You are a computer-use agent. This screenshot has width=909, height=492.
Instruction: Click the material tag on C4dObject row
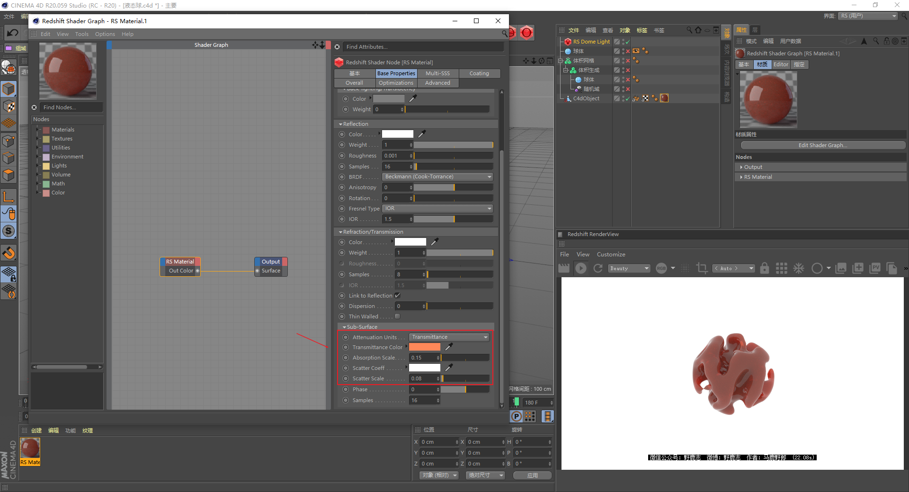pos(664,98)
